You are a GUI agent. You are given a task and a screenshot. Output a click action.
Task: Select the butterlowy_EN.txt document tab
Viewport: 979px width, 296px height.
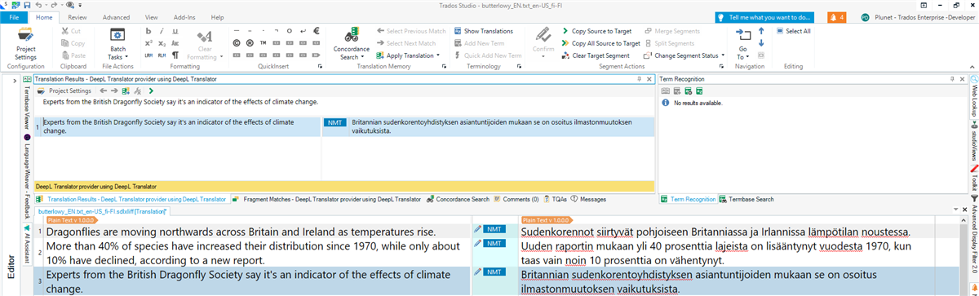coord(103,211)
